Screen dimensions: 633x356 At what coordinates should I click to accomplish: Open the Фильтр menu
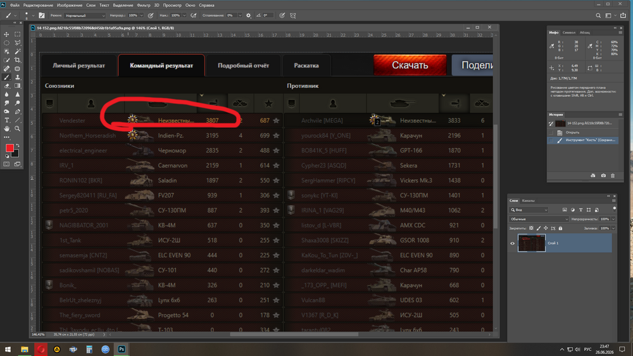pyautogui.click(x=144, y=5)
